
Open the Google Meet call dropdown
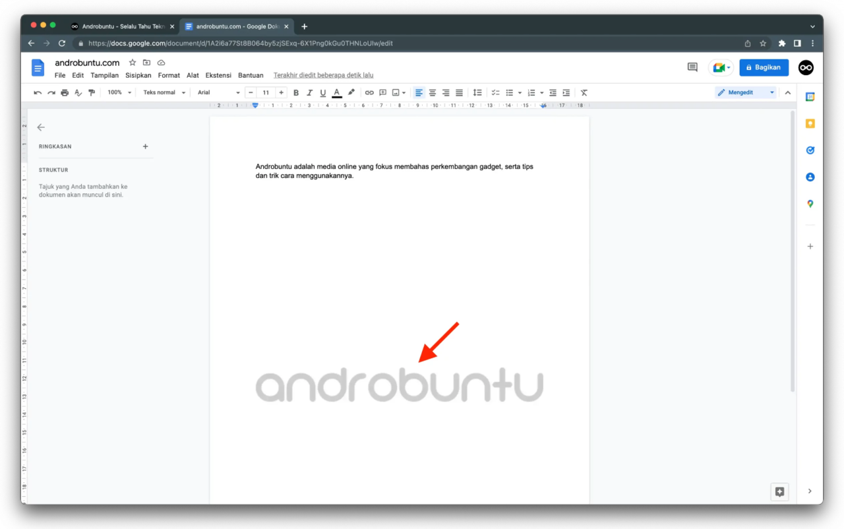tap(721, 67)
